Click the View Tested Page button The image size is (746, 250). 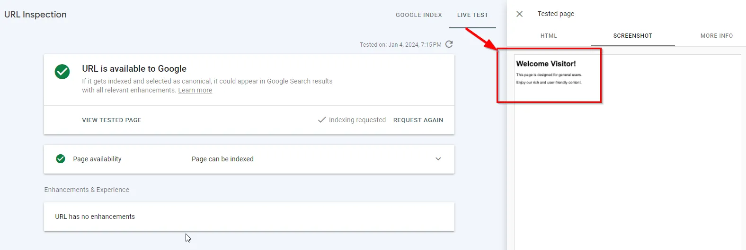point(112,120)
